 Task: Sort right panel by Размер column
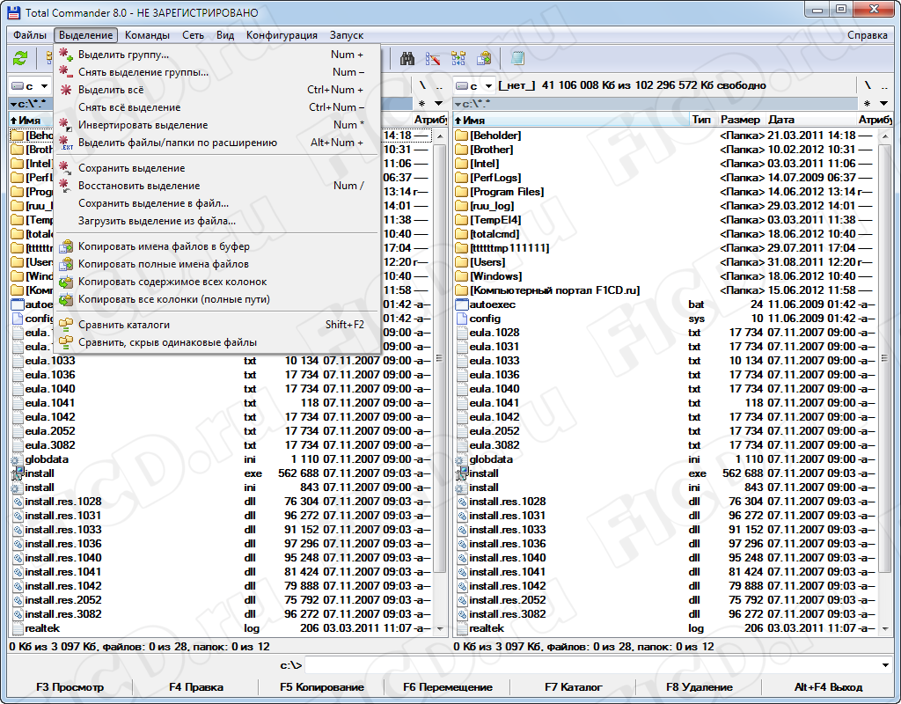741,120
